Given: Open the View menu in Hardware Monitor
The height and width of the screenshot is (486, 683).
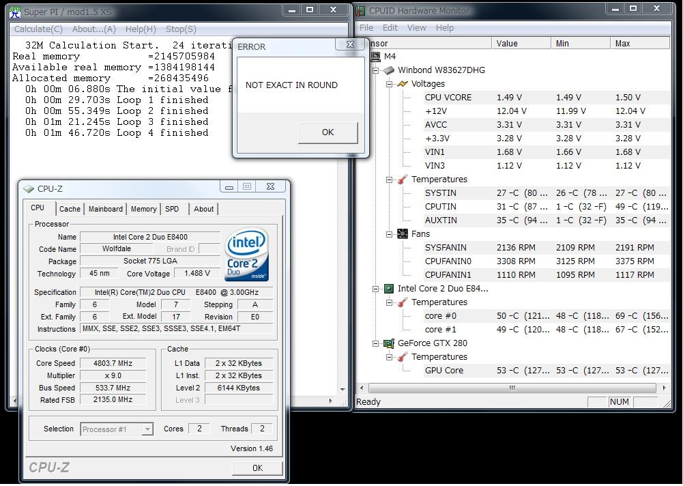Looking at the screenshot, I should [416, 28].
